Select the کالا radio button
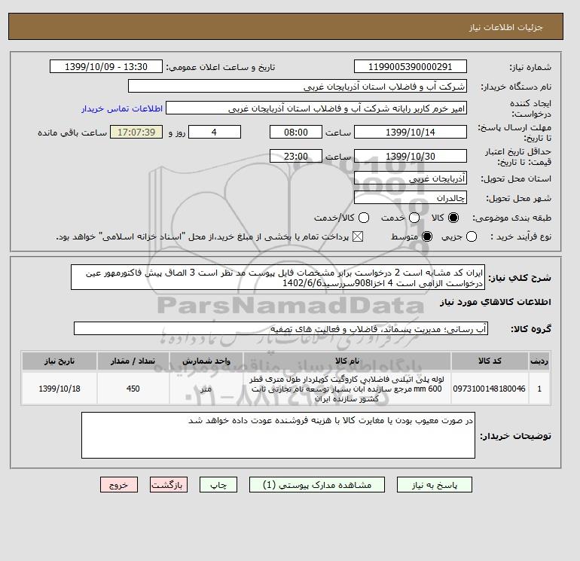 click(x=453, y=218)
